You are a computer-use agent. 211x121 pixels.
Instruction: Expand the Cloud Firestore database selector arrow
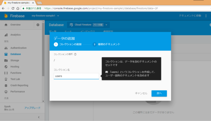pos(106,25)
